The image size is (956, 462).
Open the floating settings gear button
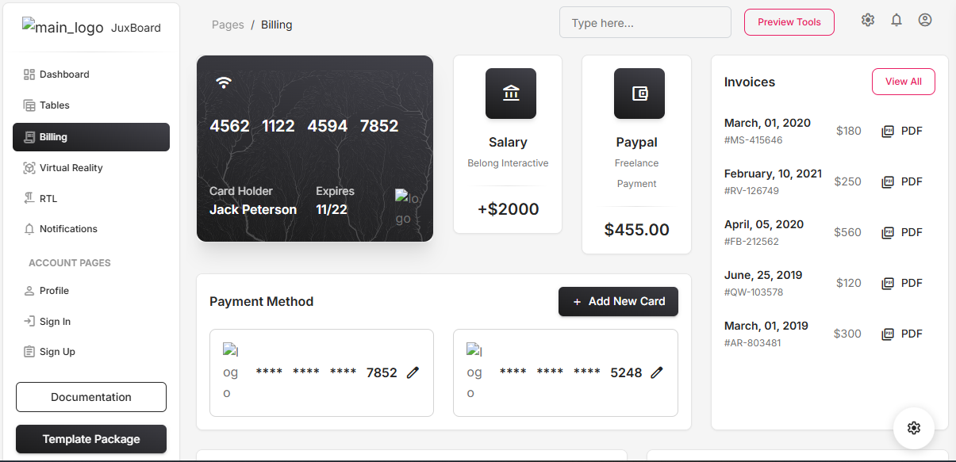[x=914, y=428]
